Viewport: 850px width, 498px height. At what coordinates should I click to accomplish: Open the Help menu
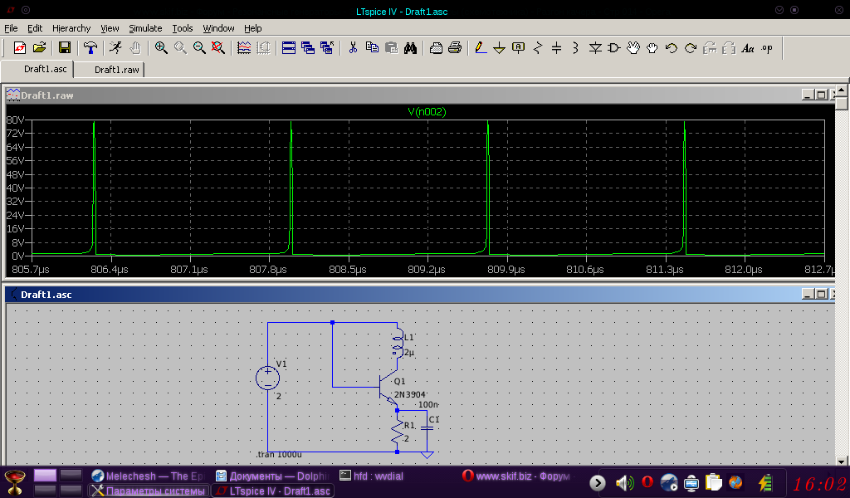click(252, 28)
